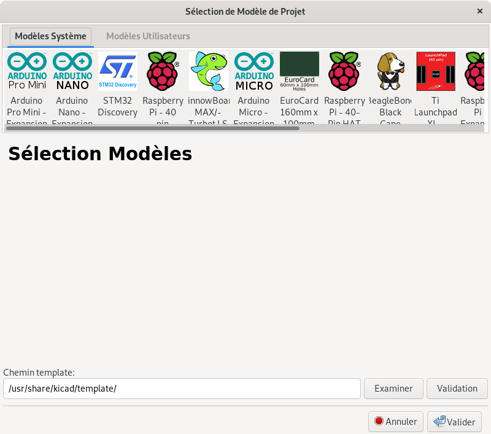The height and width of the screenshot is (434, 491).
Task: Select the Raspberry Pi 40-Pin HAT template
Action: (x=344, y=71)
